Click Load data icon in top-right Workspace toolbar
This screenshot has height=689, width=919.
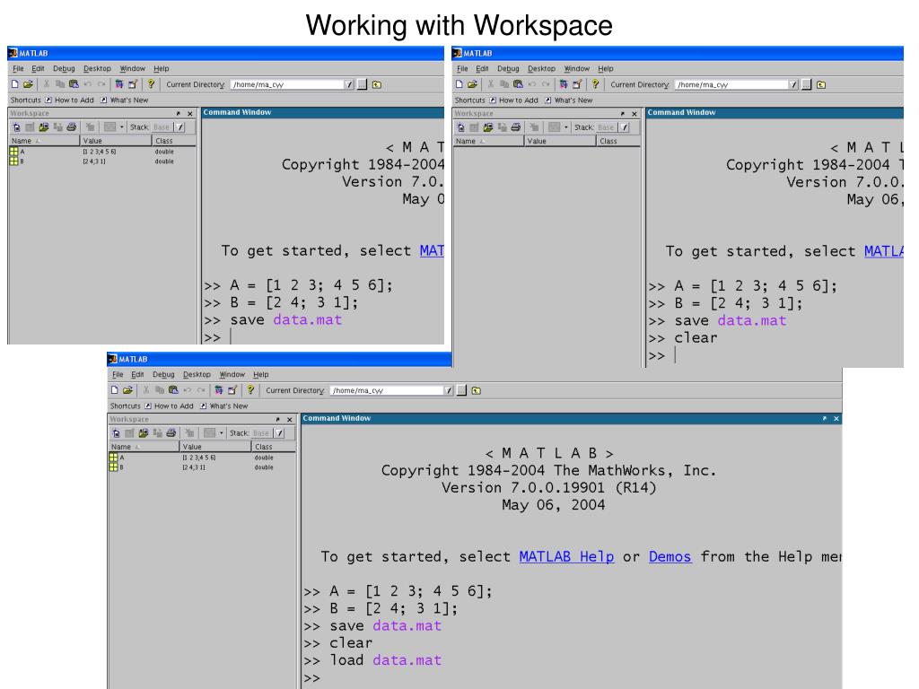(487, 127)
